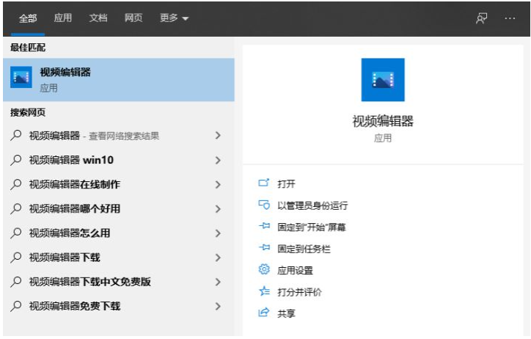Select suggestion 视频编辑器免费下载
This screenshot has width=531, height=339.
pyautogui.click(x=75, y=306)
